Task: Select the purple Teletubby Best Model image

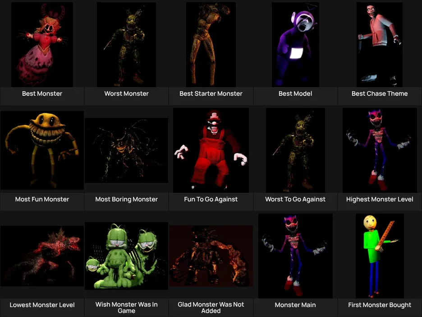Action: pos(295,44)
